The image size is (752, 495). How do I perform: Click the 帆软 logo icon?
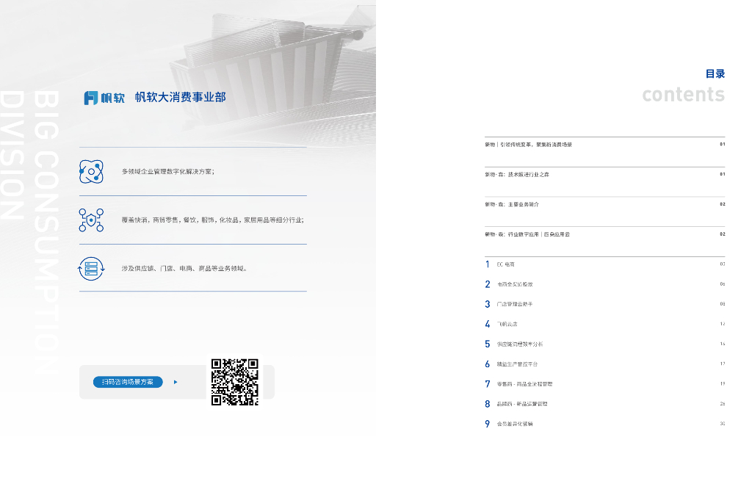91,98
